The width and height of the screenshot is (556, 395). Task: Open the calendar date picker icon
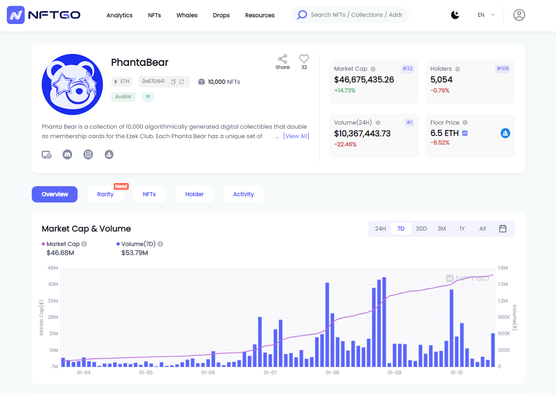point(502,229)
